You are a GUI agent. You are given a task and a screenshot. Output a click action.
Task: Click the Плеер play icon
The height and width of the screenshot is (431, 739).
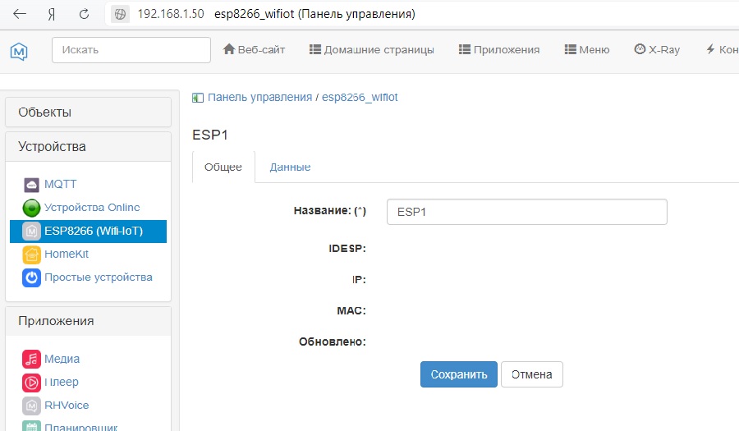point(31,382)
